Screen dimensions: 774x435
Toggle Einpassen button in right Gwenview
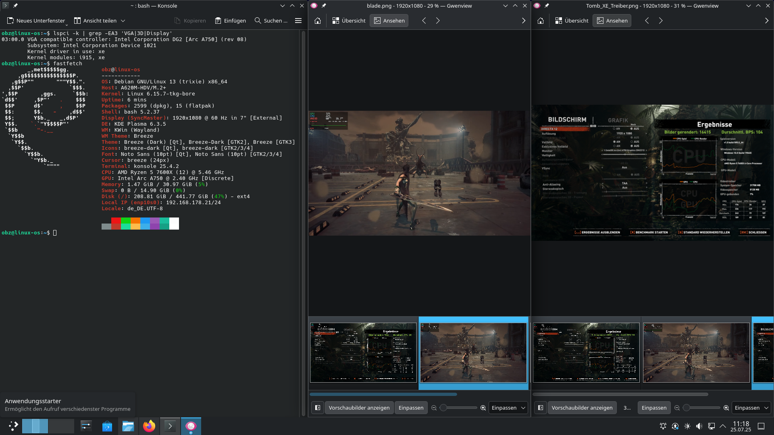point(654,408)
